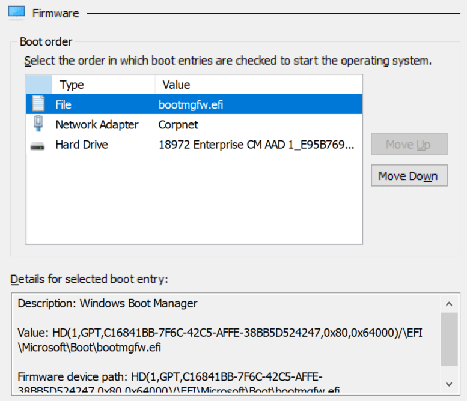Click the Value column header
Screen dimensions: 467x401
(258, 85)
